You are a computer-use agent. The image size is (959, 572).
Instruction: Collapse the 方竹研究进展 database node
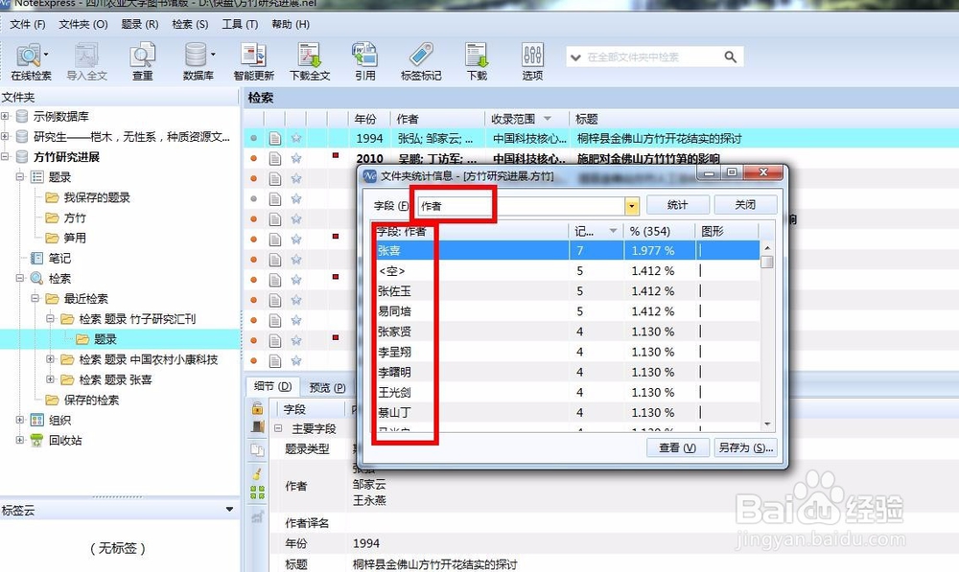pos(5,156)
